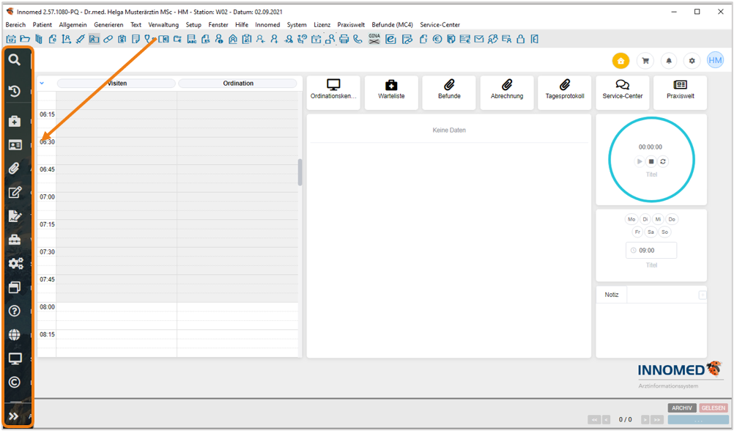Click the telephone icon in toolbar
This screenshot has height=431, width=734.
[357, 40]
